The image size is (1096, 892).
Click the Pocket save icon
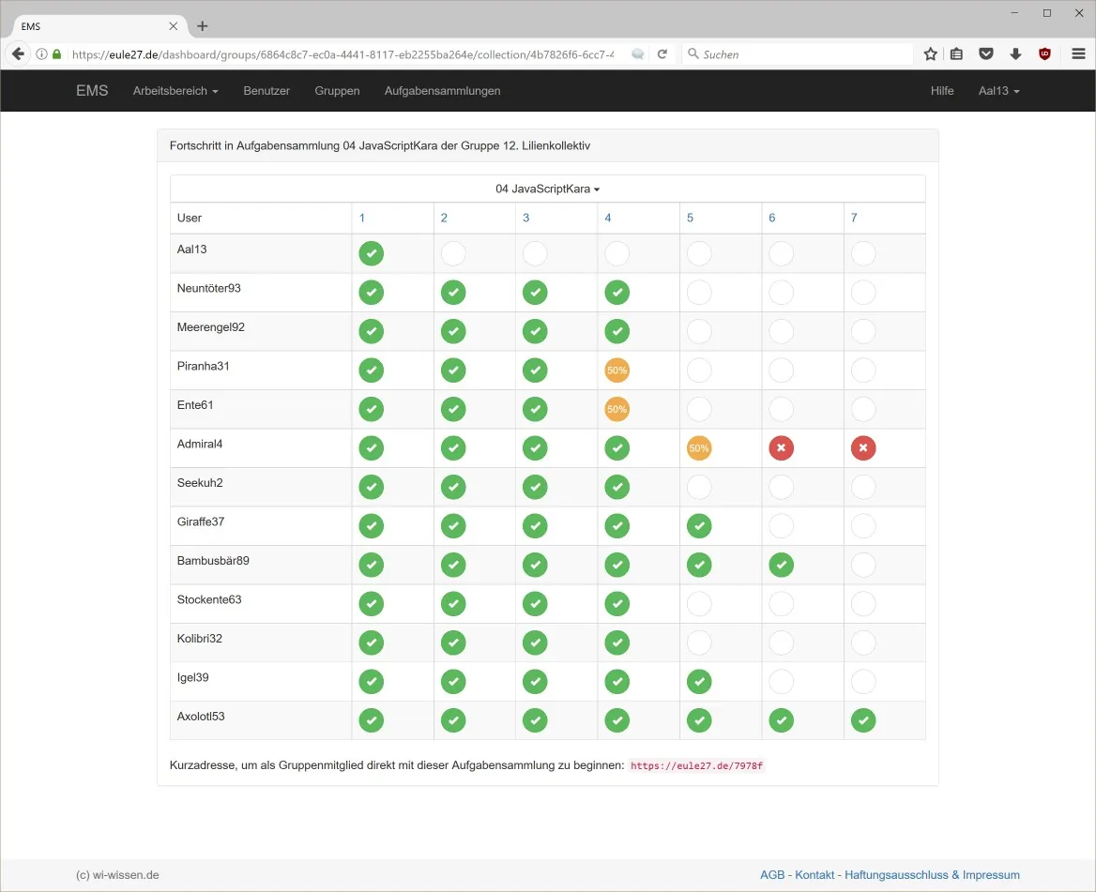[986, 53]
